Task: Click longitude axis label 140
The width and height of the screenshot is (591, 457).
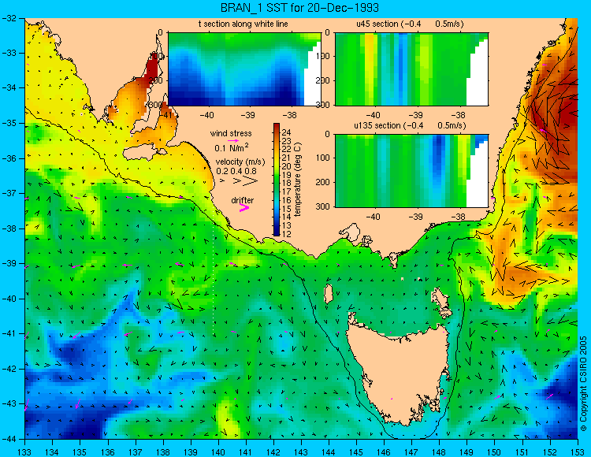Action: [x=218, y=451]
